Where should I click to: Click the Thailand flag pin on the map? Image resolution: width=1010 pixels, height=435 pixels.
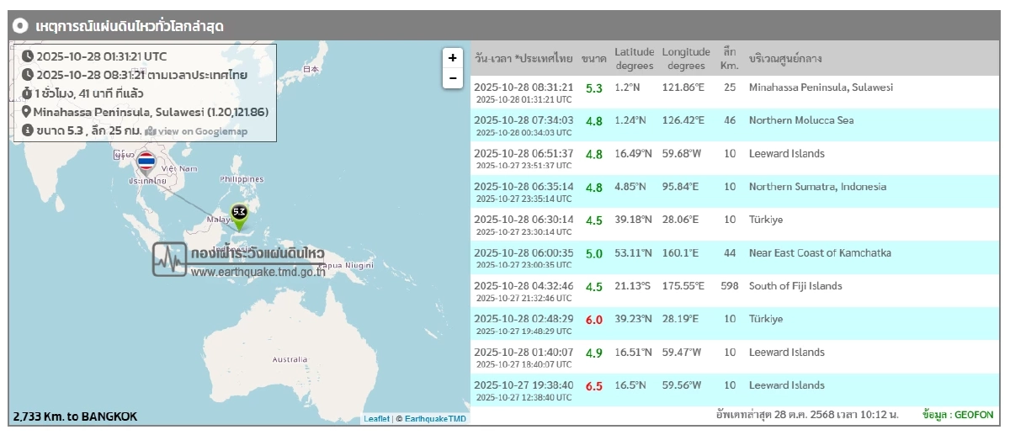point(146,162)
